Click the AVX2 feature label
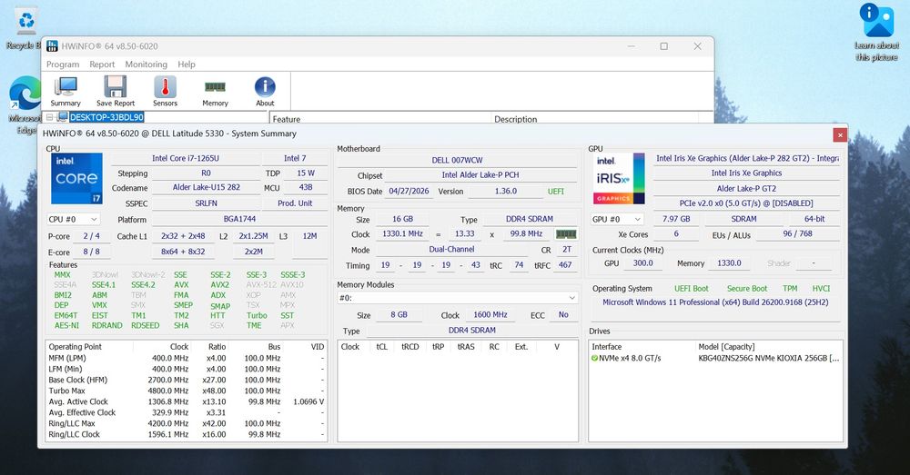Image resolution: width=910 pixels, height=475 pixels. click(x=219, y=285)
